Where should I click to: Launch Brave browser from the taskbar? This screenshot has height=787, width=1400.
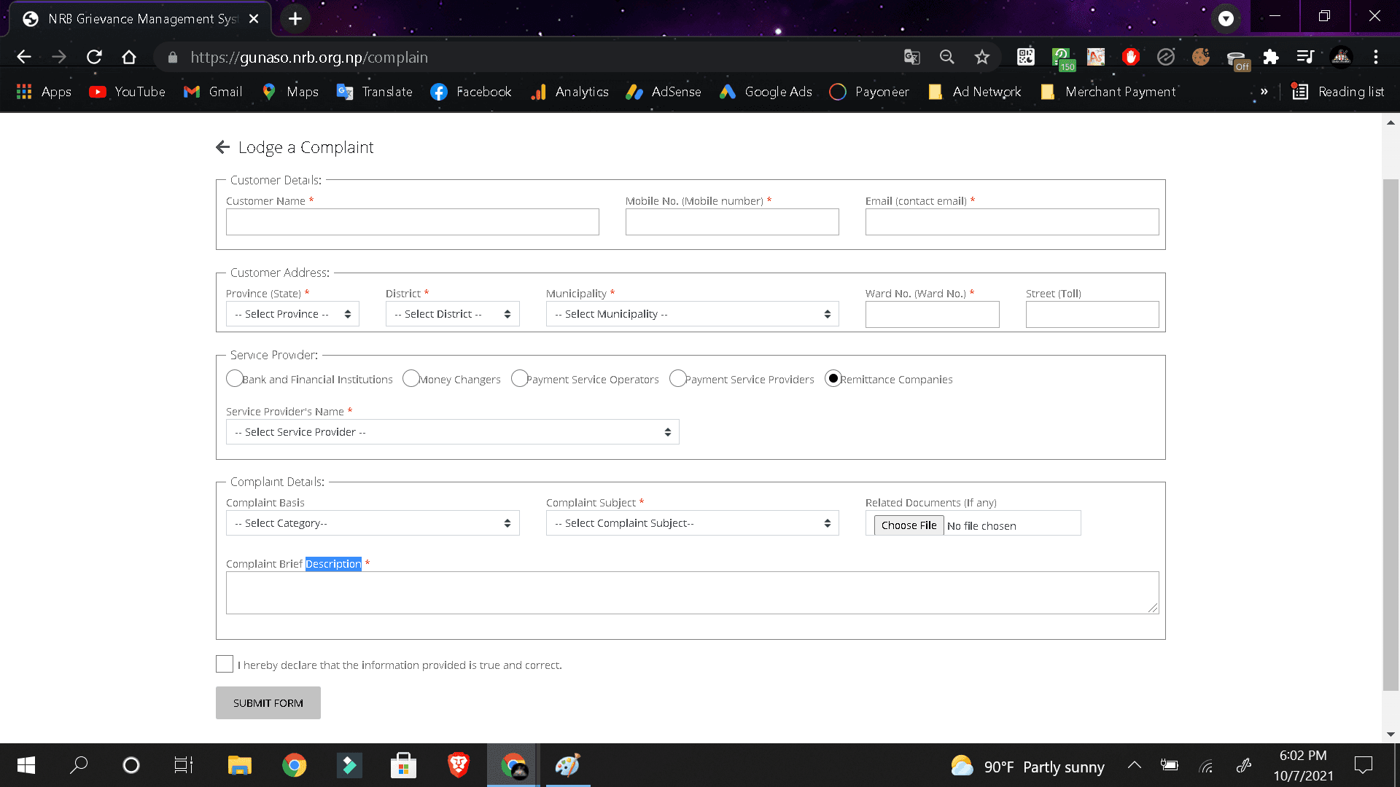pyautogui.click(x=458, y=765)
